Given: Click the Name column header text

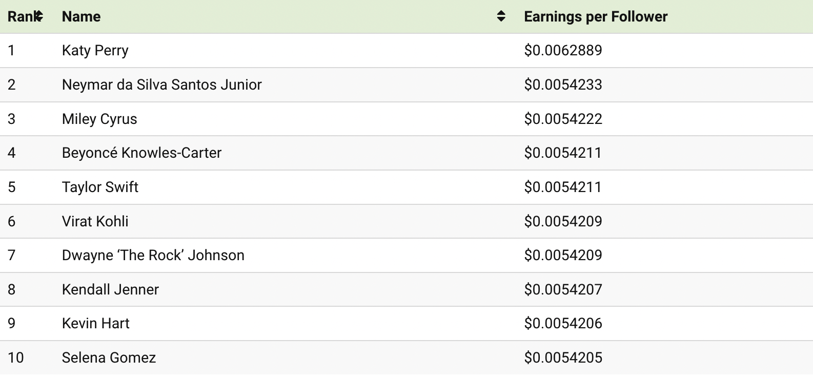Looking at the screenshot, I should 81,17.
